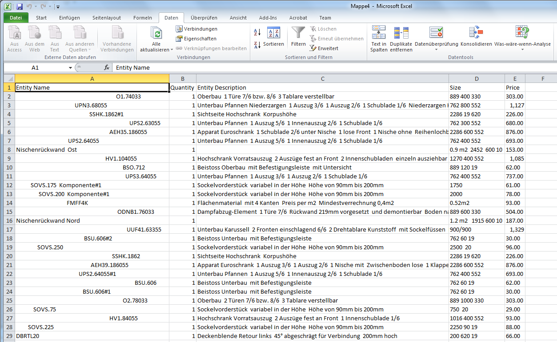Open the Name Box dropdown arrow

coord(70,68)
